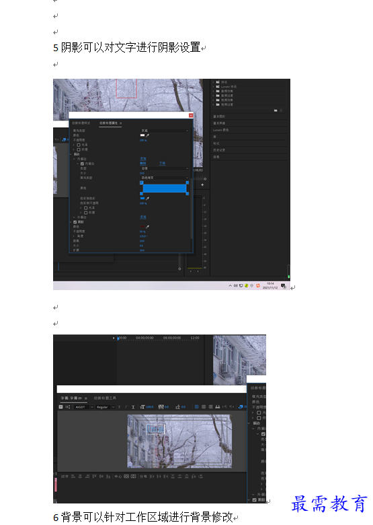This screenshot has height=525, width=373.
Task: Uncheck the 内描边 checkbox in properties dialog
Action: point(82,164)
